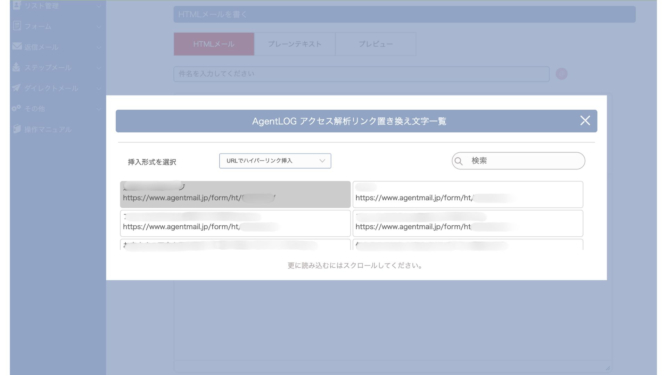Click the 操作マニュアル book icon
This screenshot has height=375, width=667.
17,129
